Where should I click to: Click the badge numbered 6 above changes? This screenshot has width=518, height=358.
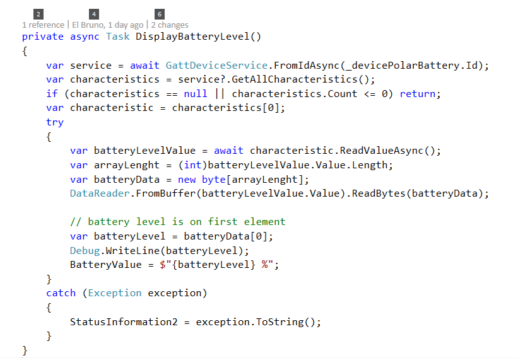(x=159, y=13)
